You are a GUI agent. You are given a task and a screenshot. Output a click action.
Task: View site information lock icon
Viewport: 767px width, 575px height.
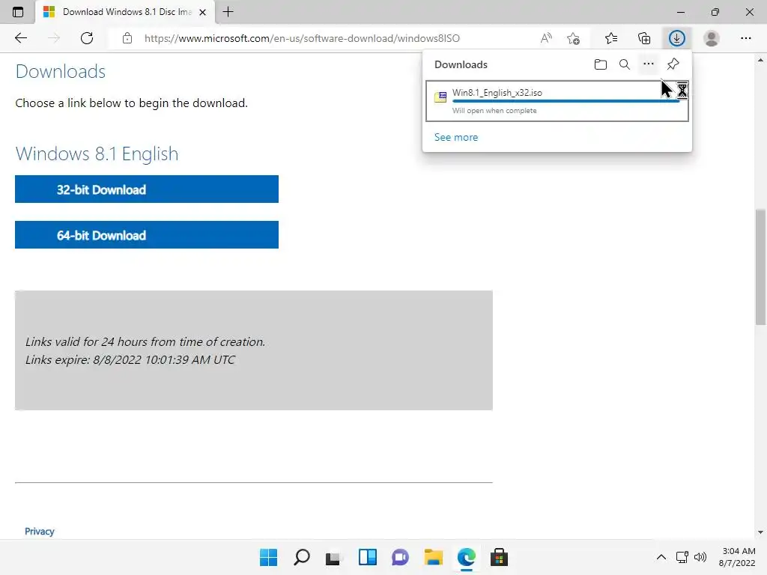point(127,38)
